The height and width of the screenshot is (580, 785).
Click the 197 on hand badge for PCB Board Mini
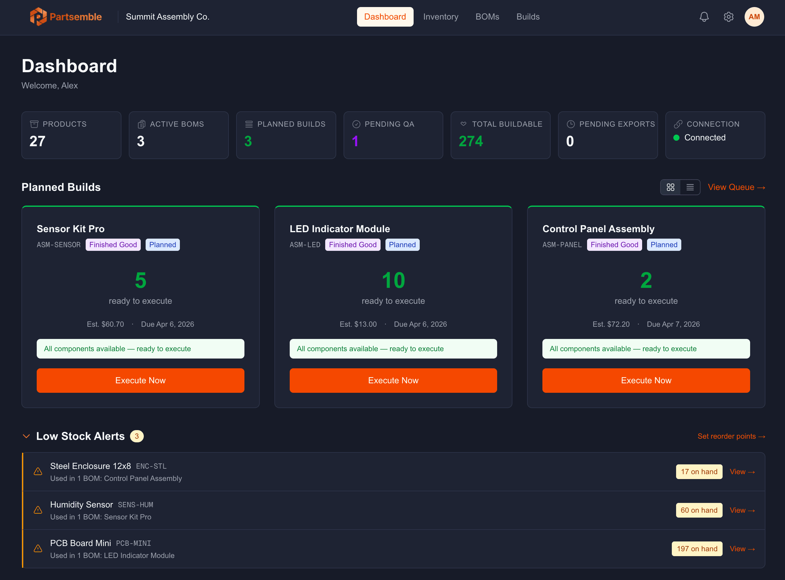697,548
